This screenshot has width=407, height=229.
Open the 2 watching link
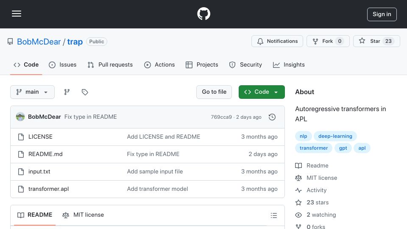click(x=315, y=215)
